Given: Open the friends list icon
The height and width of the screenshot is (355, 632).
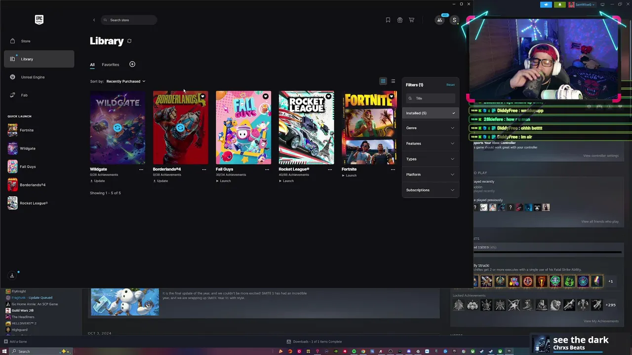Looking at the screenshot, I should (439, 20).
